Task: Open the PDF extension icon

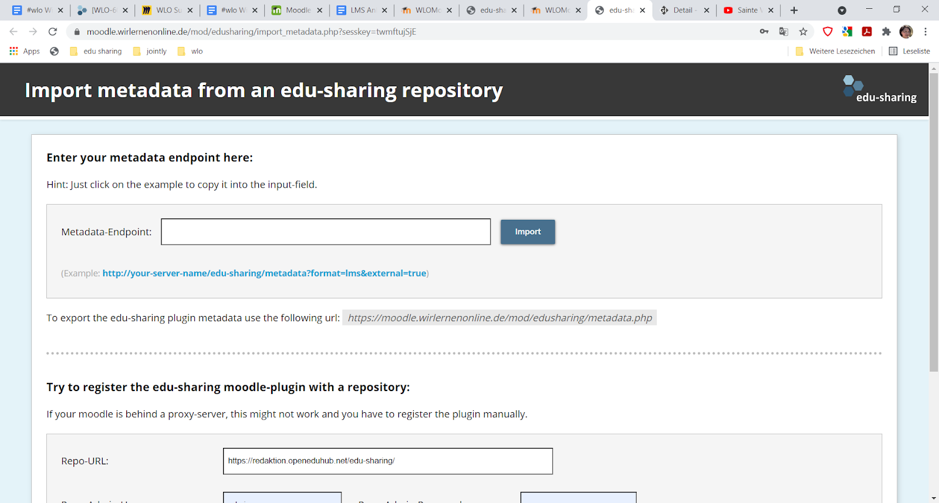Action: click(x=867, y=32)
